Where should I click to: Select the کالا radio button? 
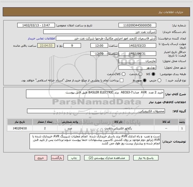153,74
